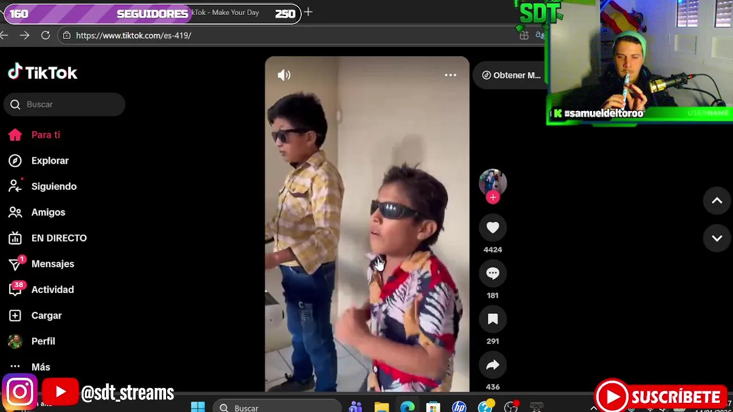The height and width of the screenshot is (412, 733).
Task: Open a new browser tab with plus
Action: pyautogui.click(x=308, y=12)
